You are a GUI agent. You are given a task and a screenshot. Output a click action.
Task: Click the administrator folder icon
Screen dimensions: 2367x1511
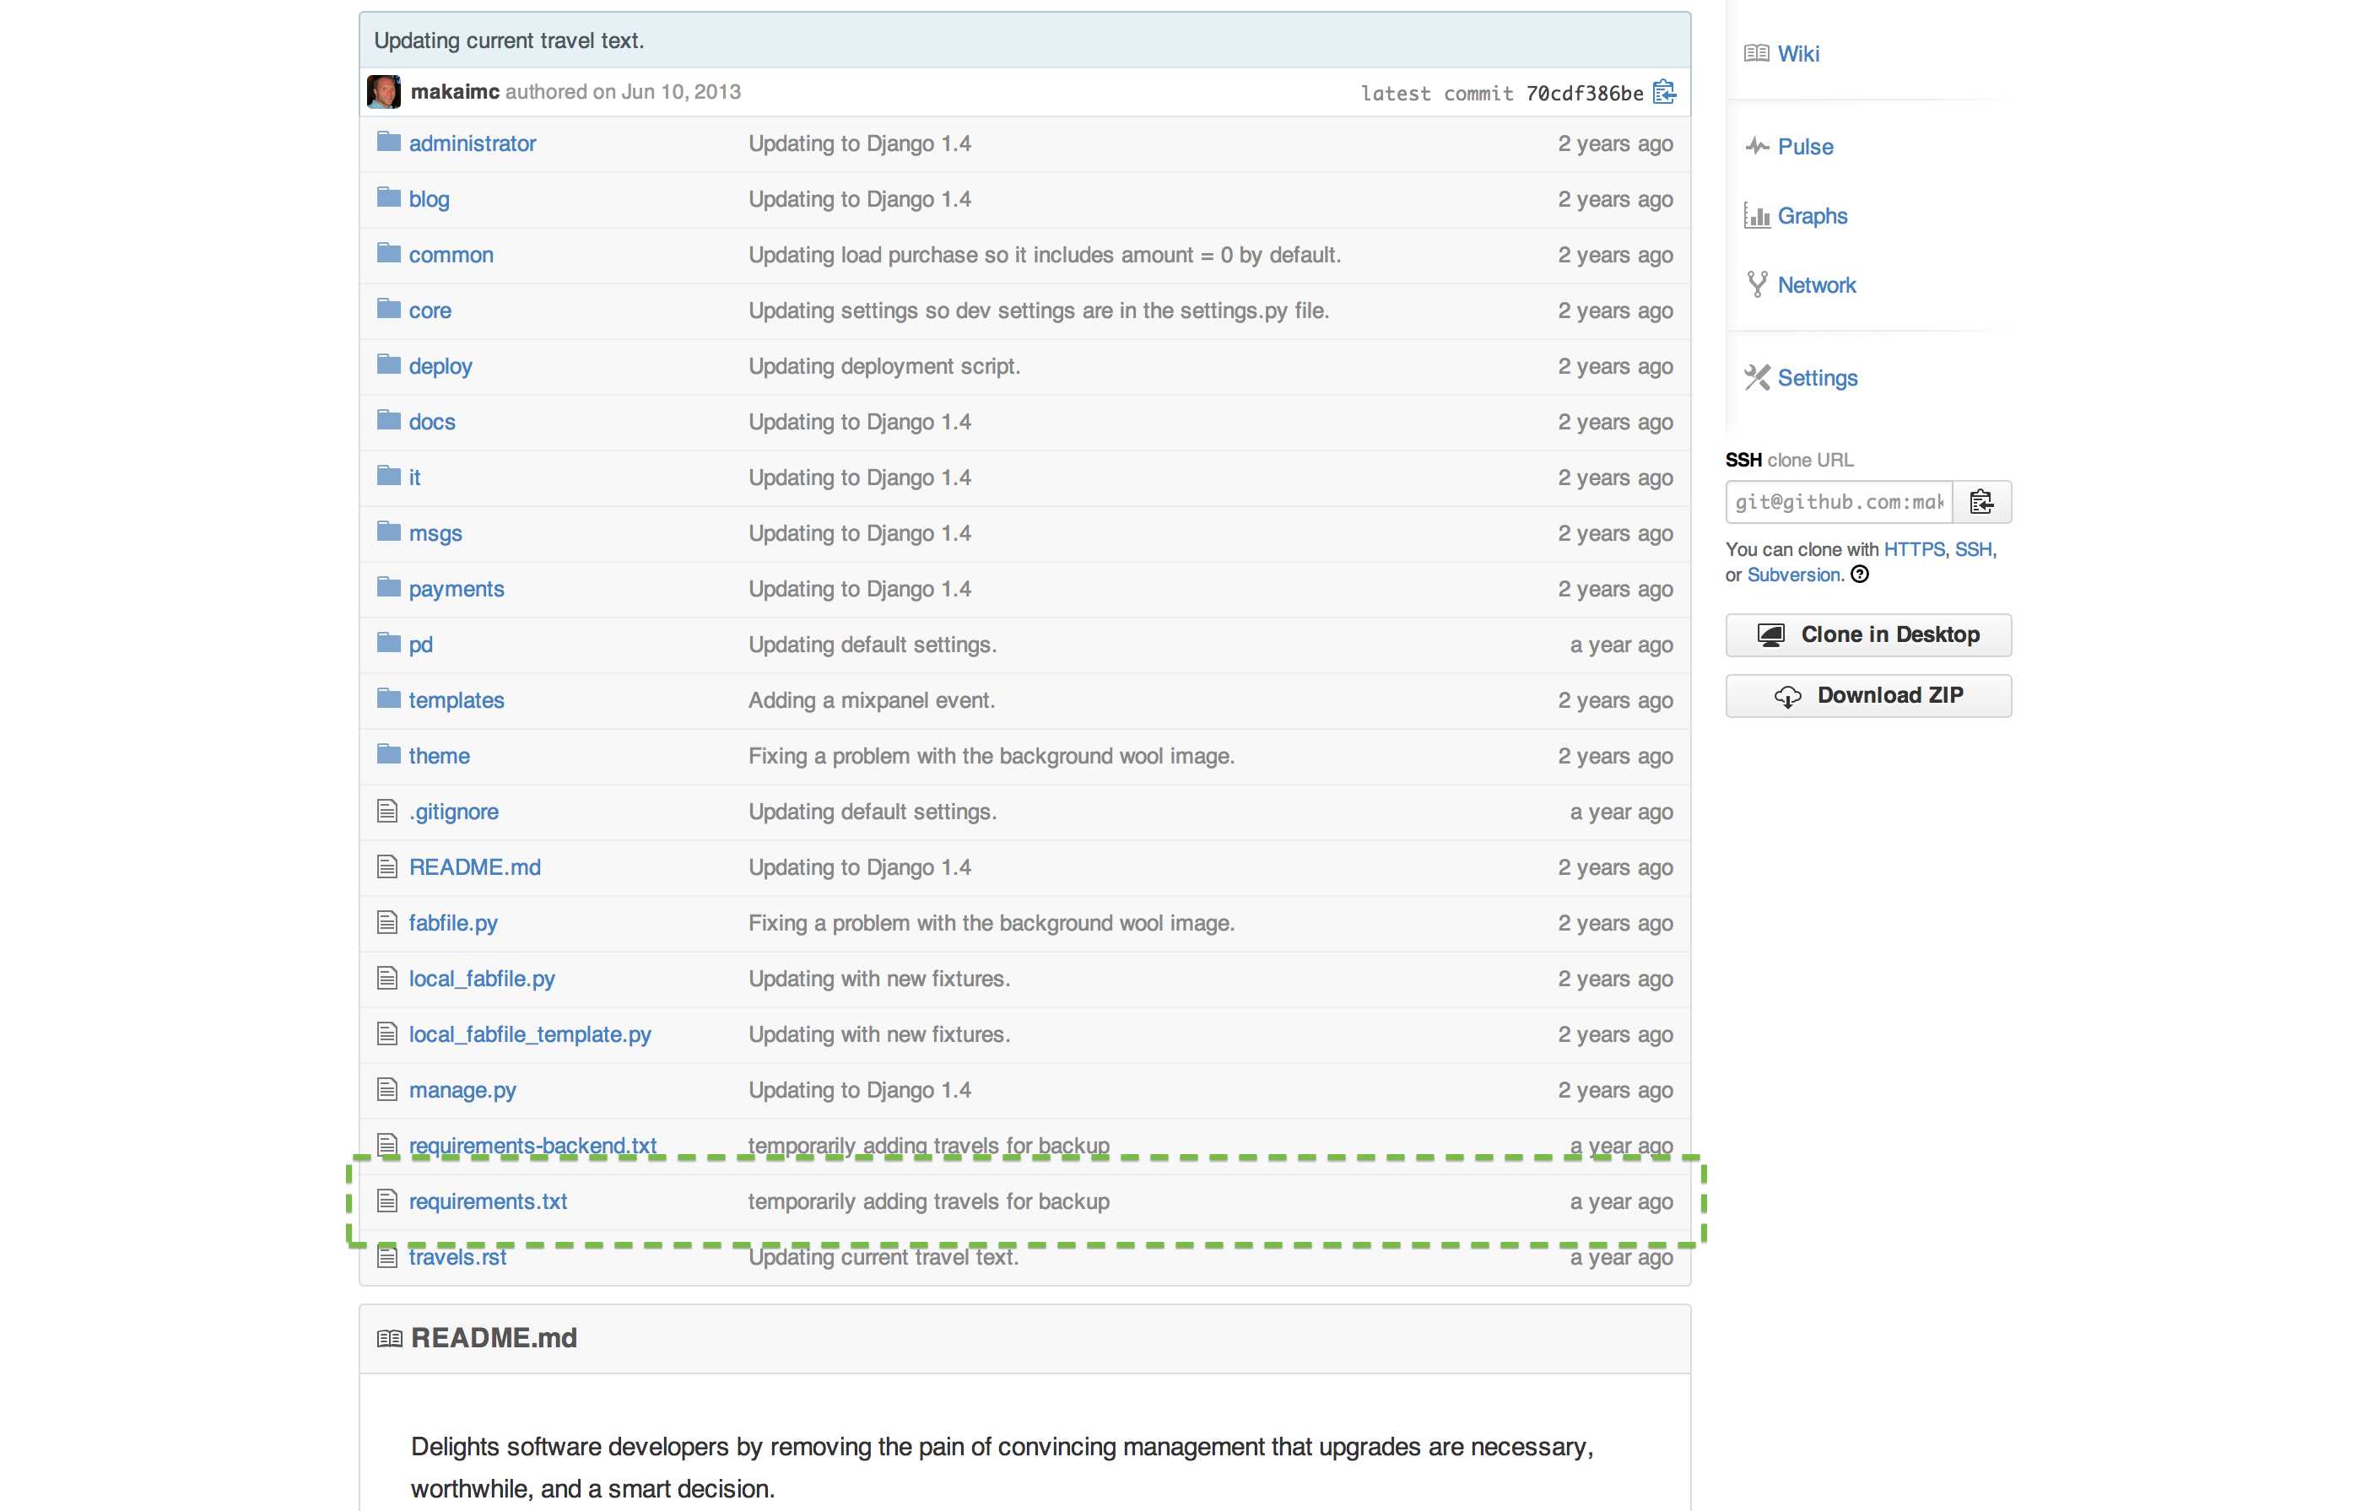pos(388,143)
